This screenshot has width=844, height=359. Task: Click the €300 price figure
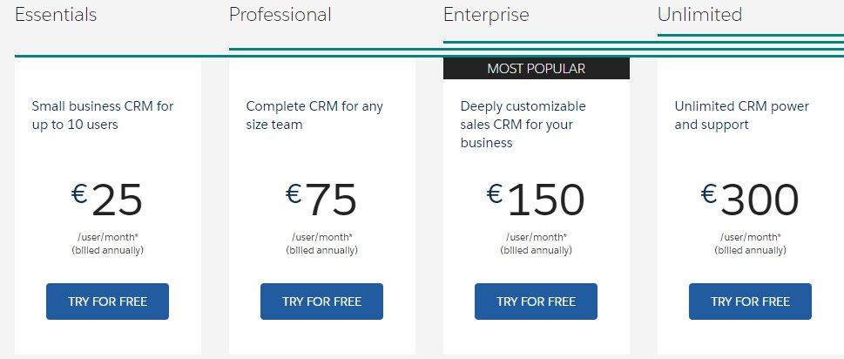point(750,200)
